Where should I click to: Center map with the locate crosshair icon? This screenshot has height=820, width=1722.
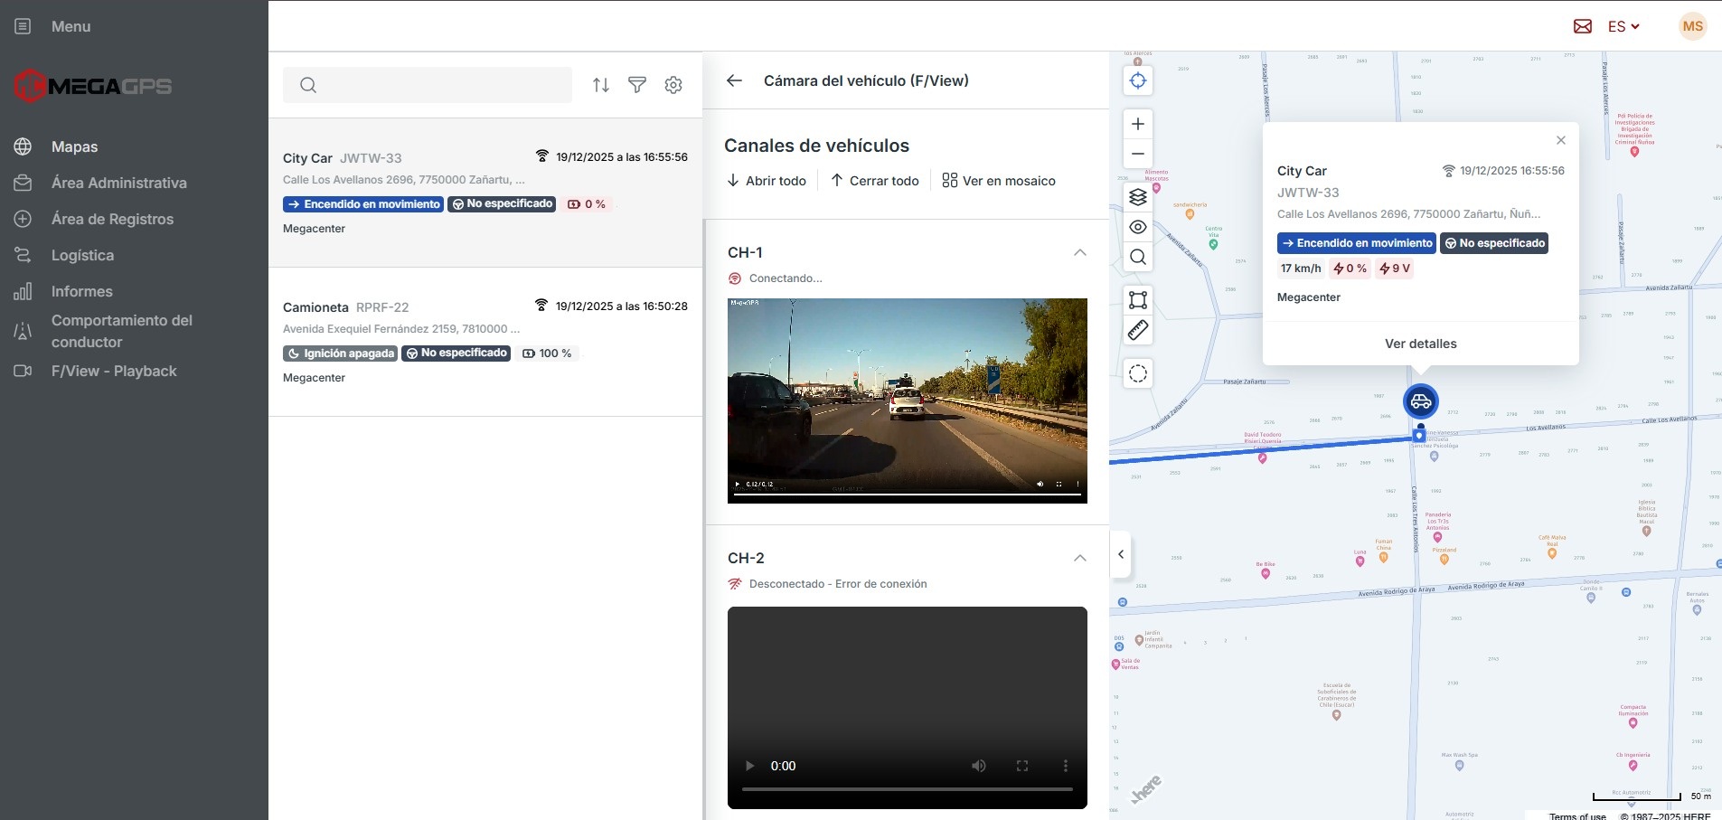[x=1138, y=80]
